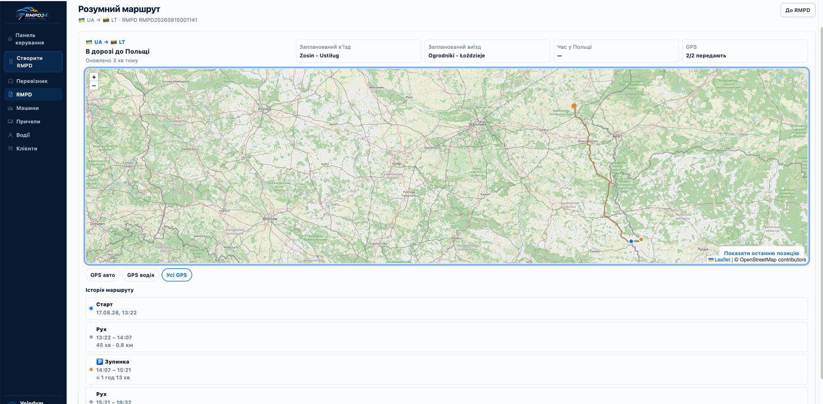Viewport: 823px width, 404px height.
Task: Click Warszawa label on the map
Action: pyautogui.click(x=477, y=124)
